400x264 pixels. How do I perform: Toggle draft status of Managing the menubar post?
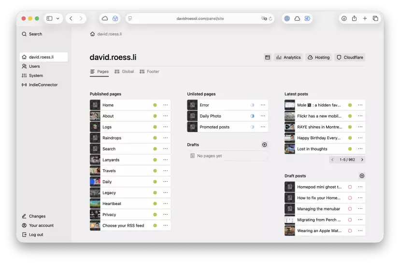[350, 209]
